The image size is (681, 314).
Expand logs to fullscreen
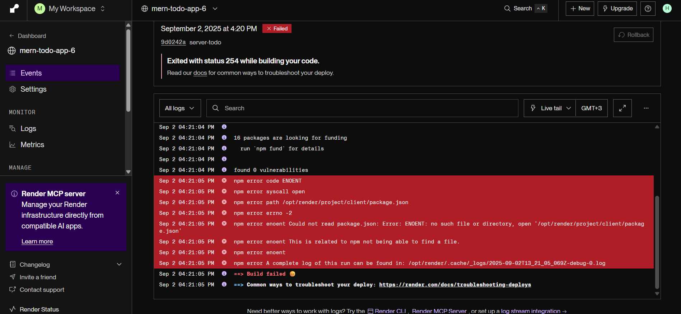pyautogui.click(x=622, y=108)
